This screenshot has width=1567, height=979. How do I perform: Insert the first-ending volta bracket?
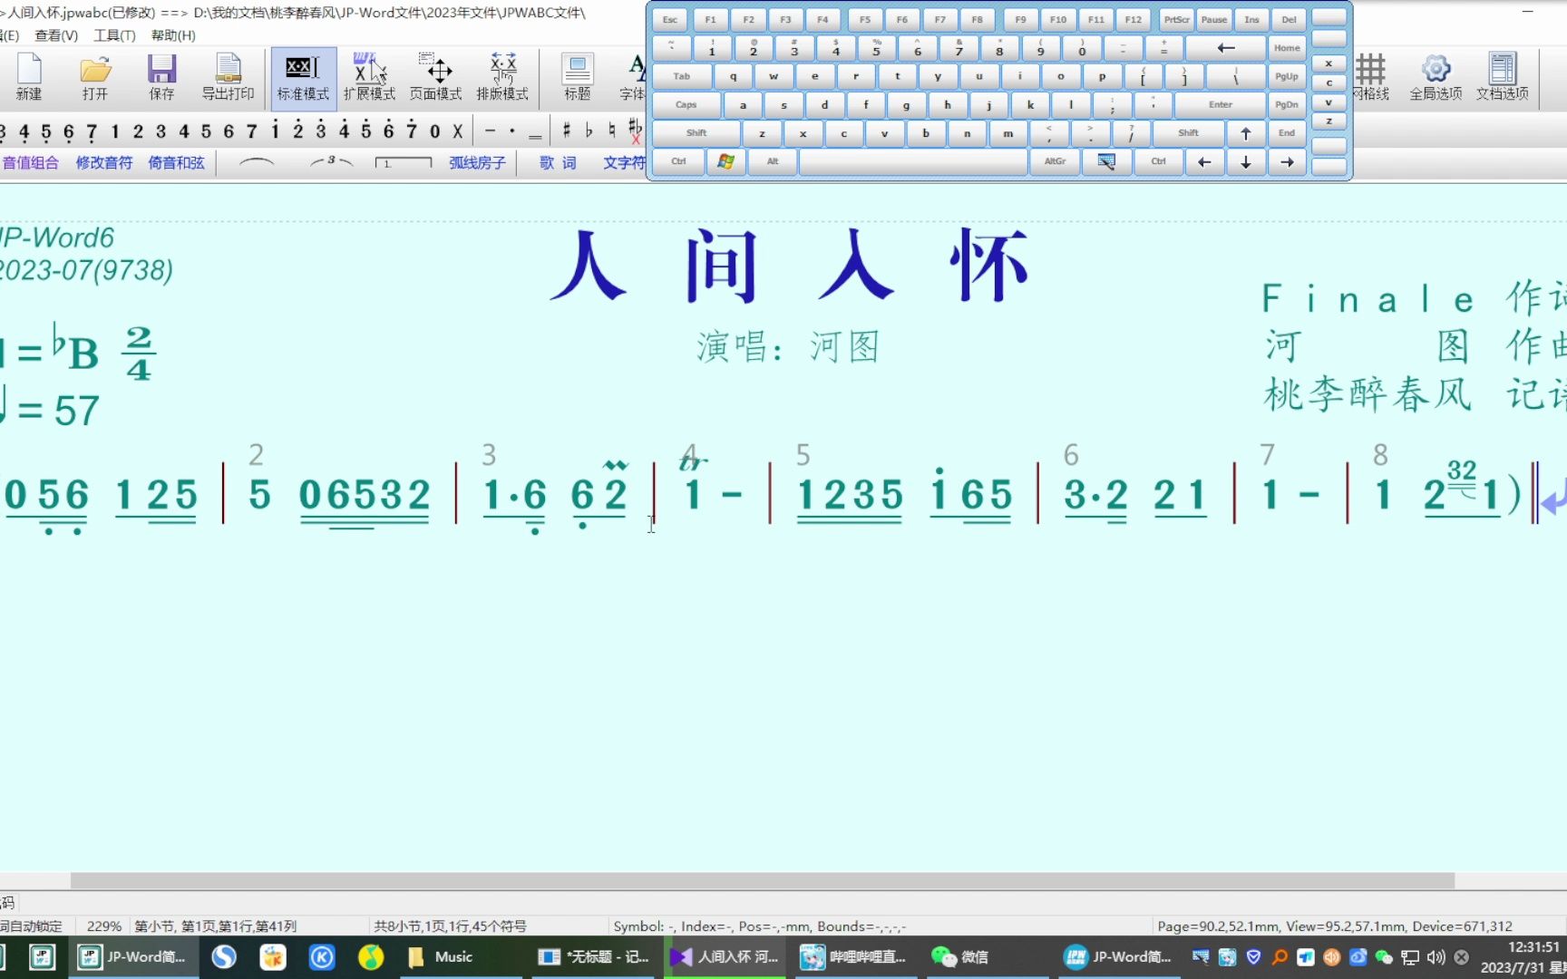click(x=404, y=163)
